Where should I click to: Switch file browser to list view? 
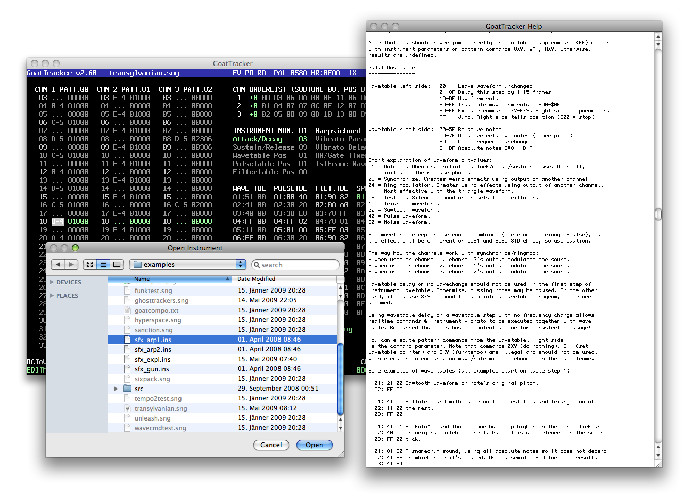coord(103,265)
